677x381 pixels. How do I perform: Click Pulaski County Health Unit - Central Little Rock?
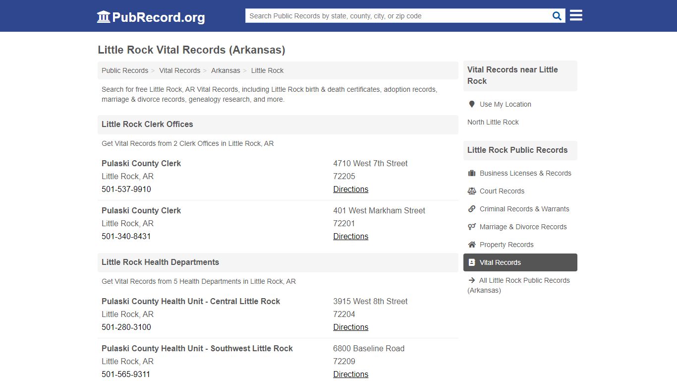[191, 301]
